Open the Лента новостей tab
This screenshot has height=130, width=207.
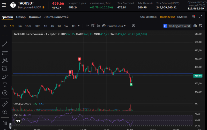click(56, 17)
